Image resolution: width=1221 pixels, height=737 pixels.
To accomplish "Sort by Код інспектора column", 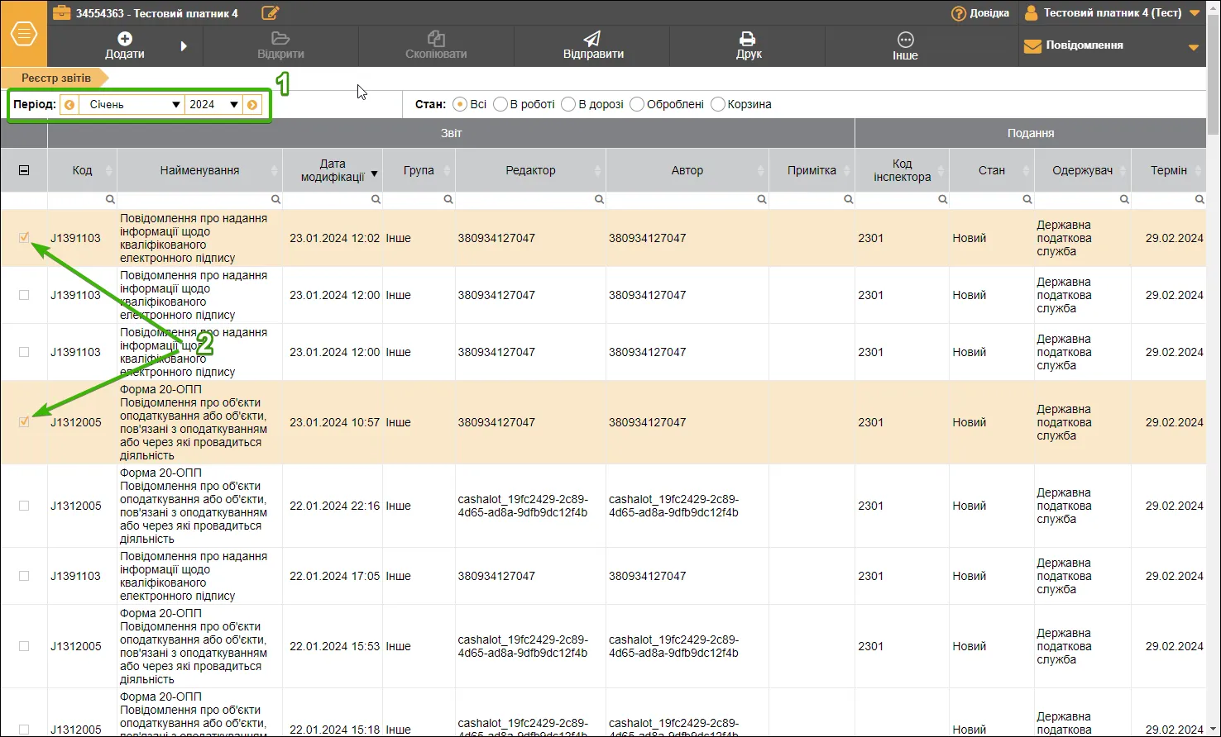I will pyautogui.click(x=903, y=170).
